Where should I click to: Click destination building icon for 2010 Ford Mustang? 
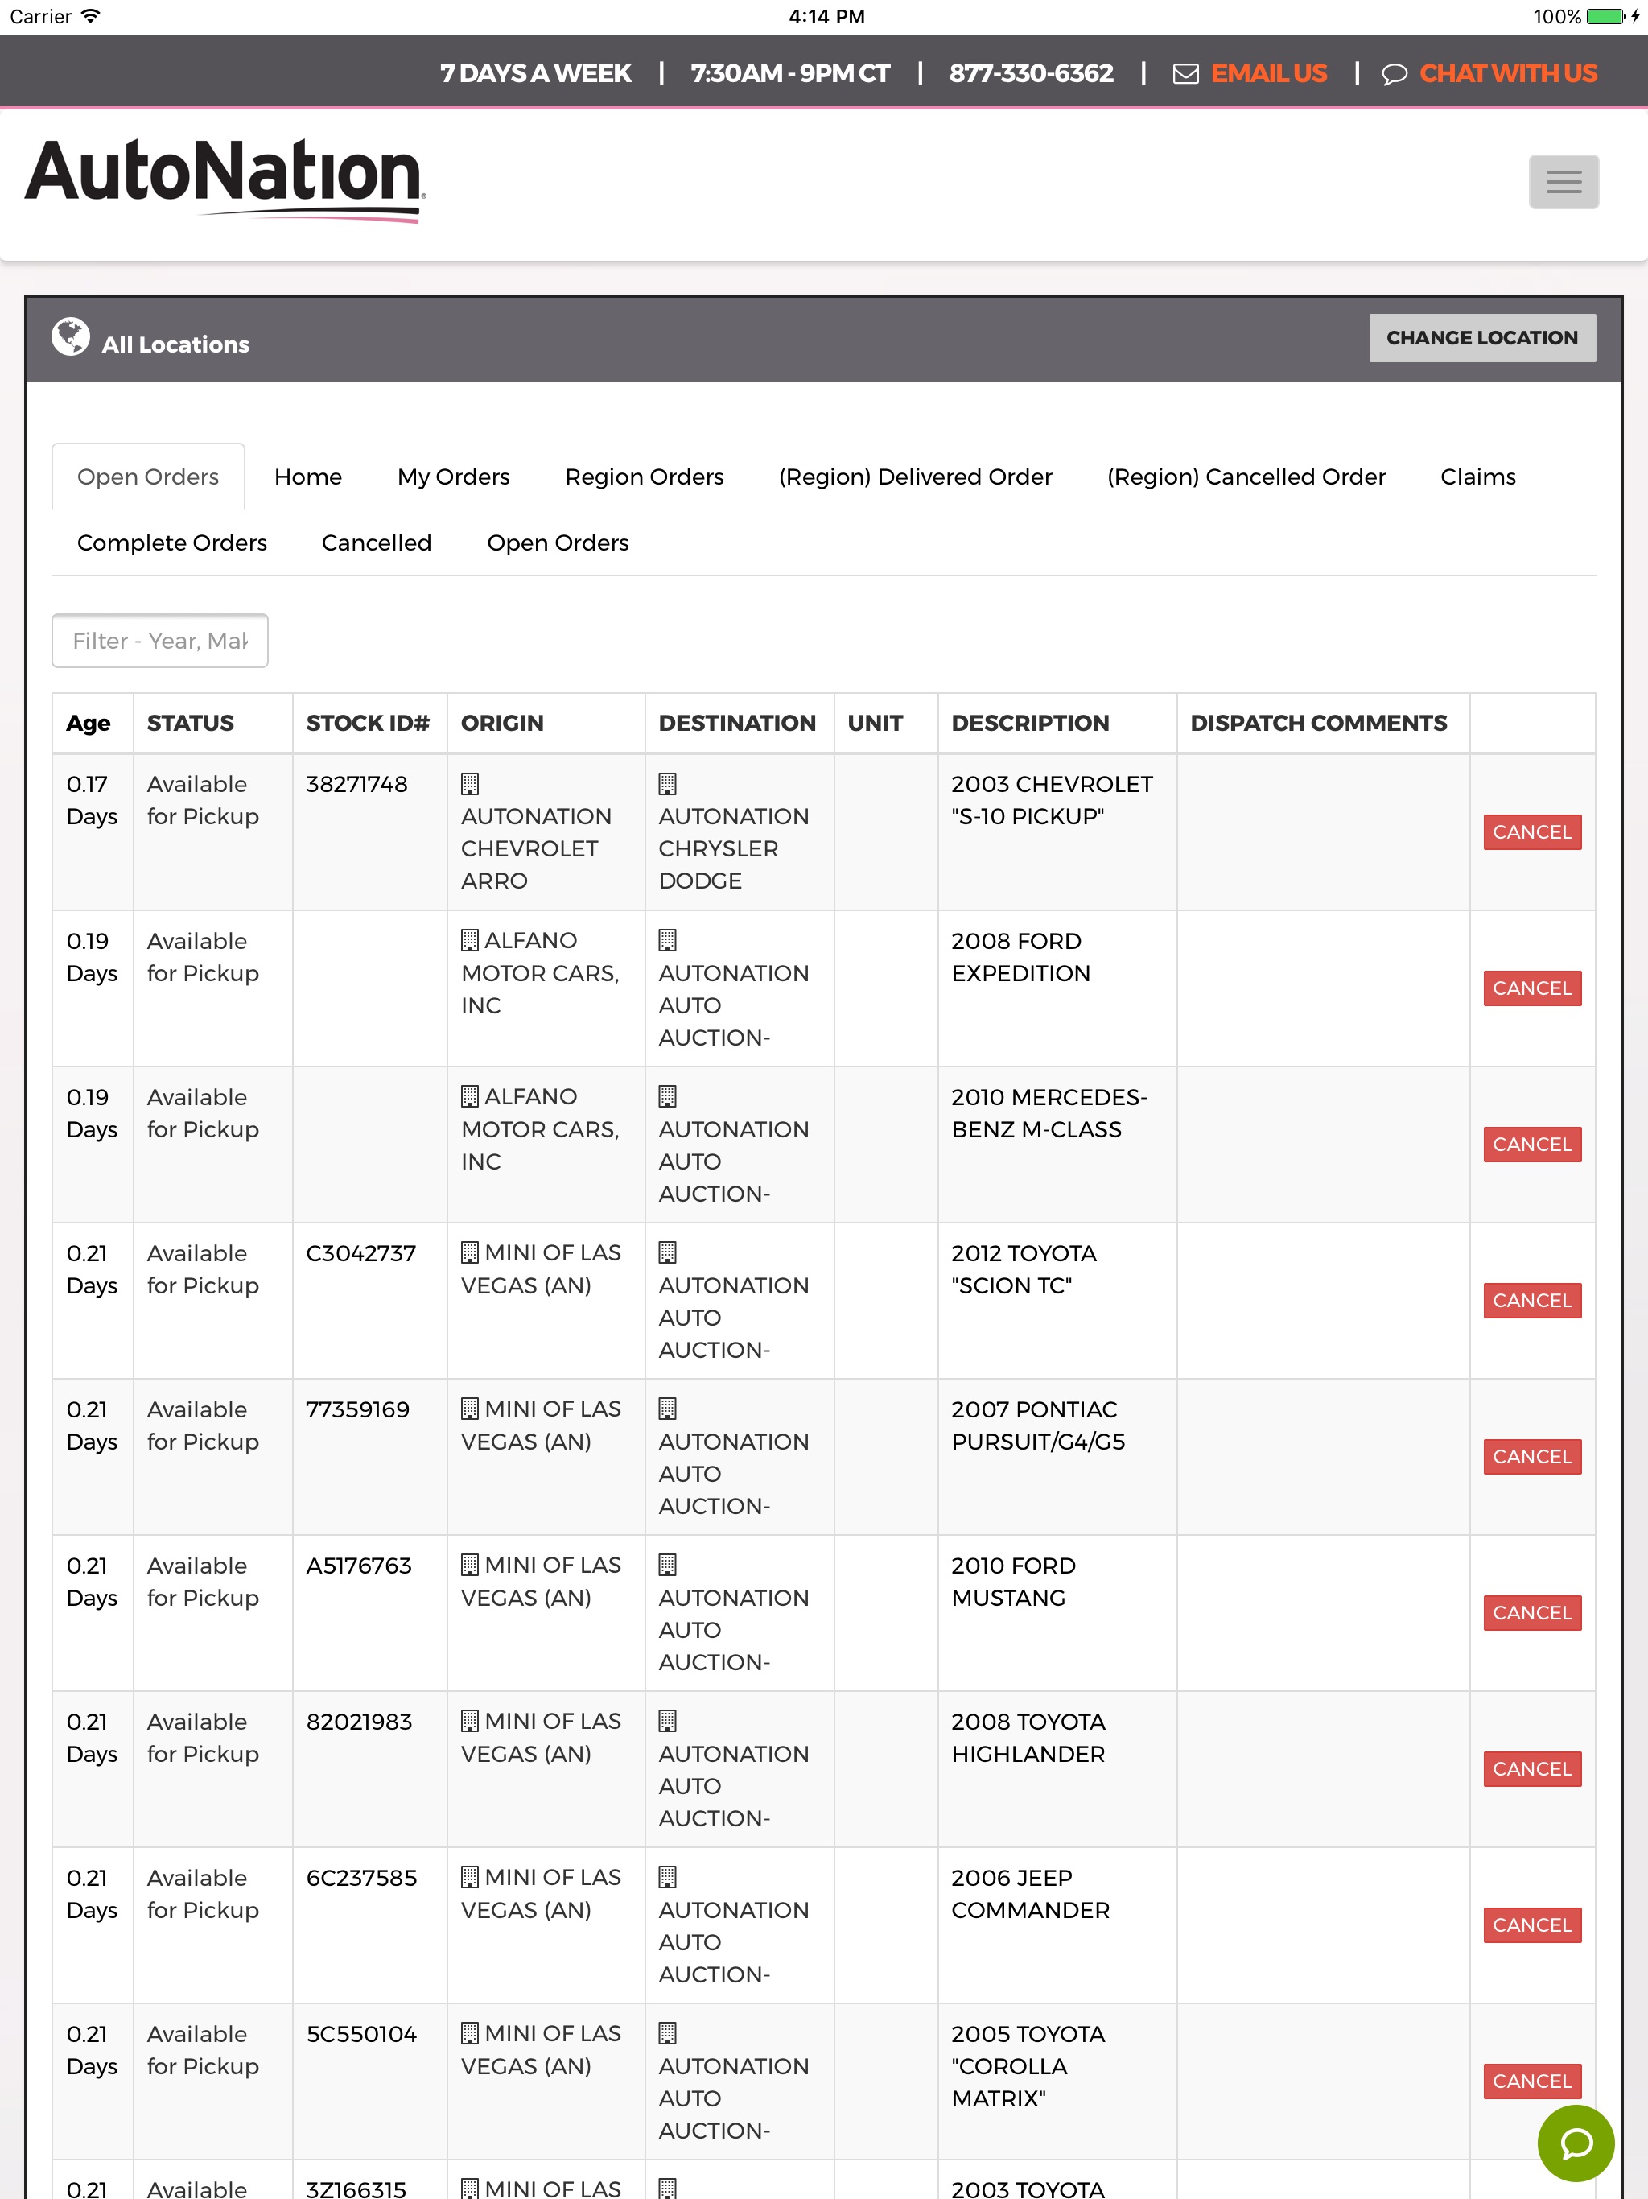pos(668,1565)
